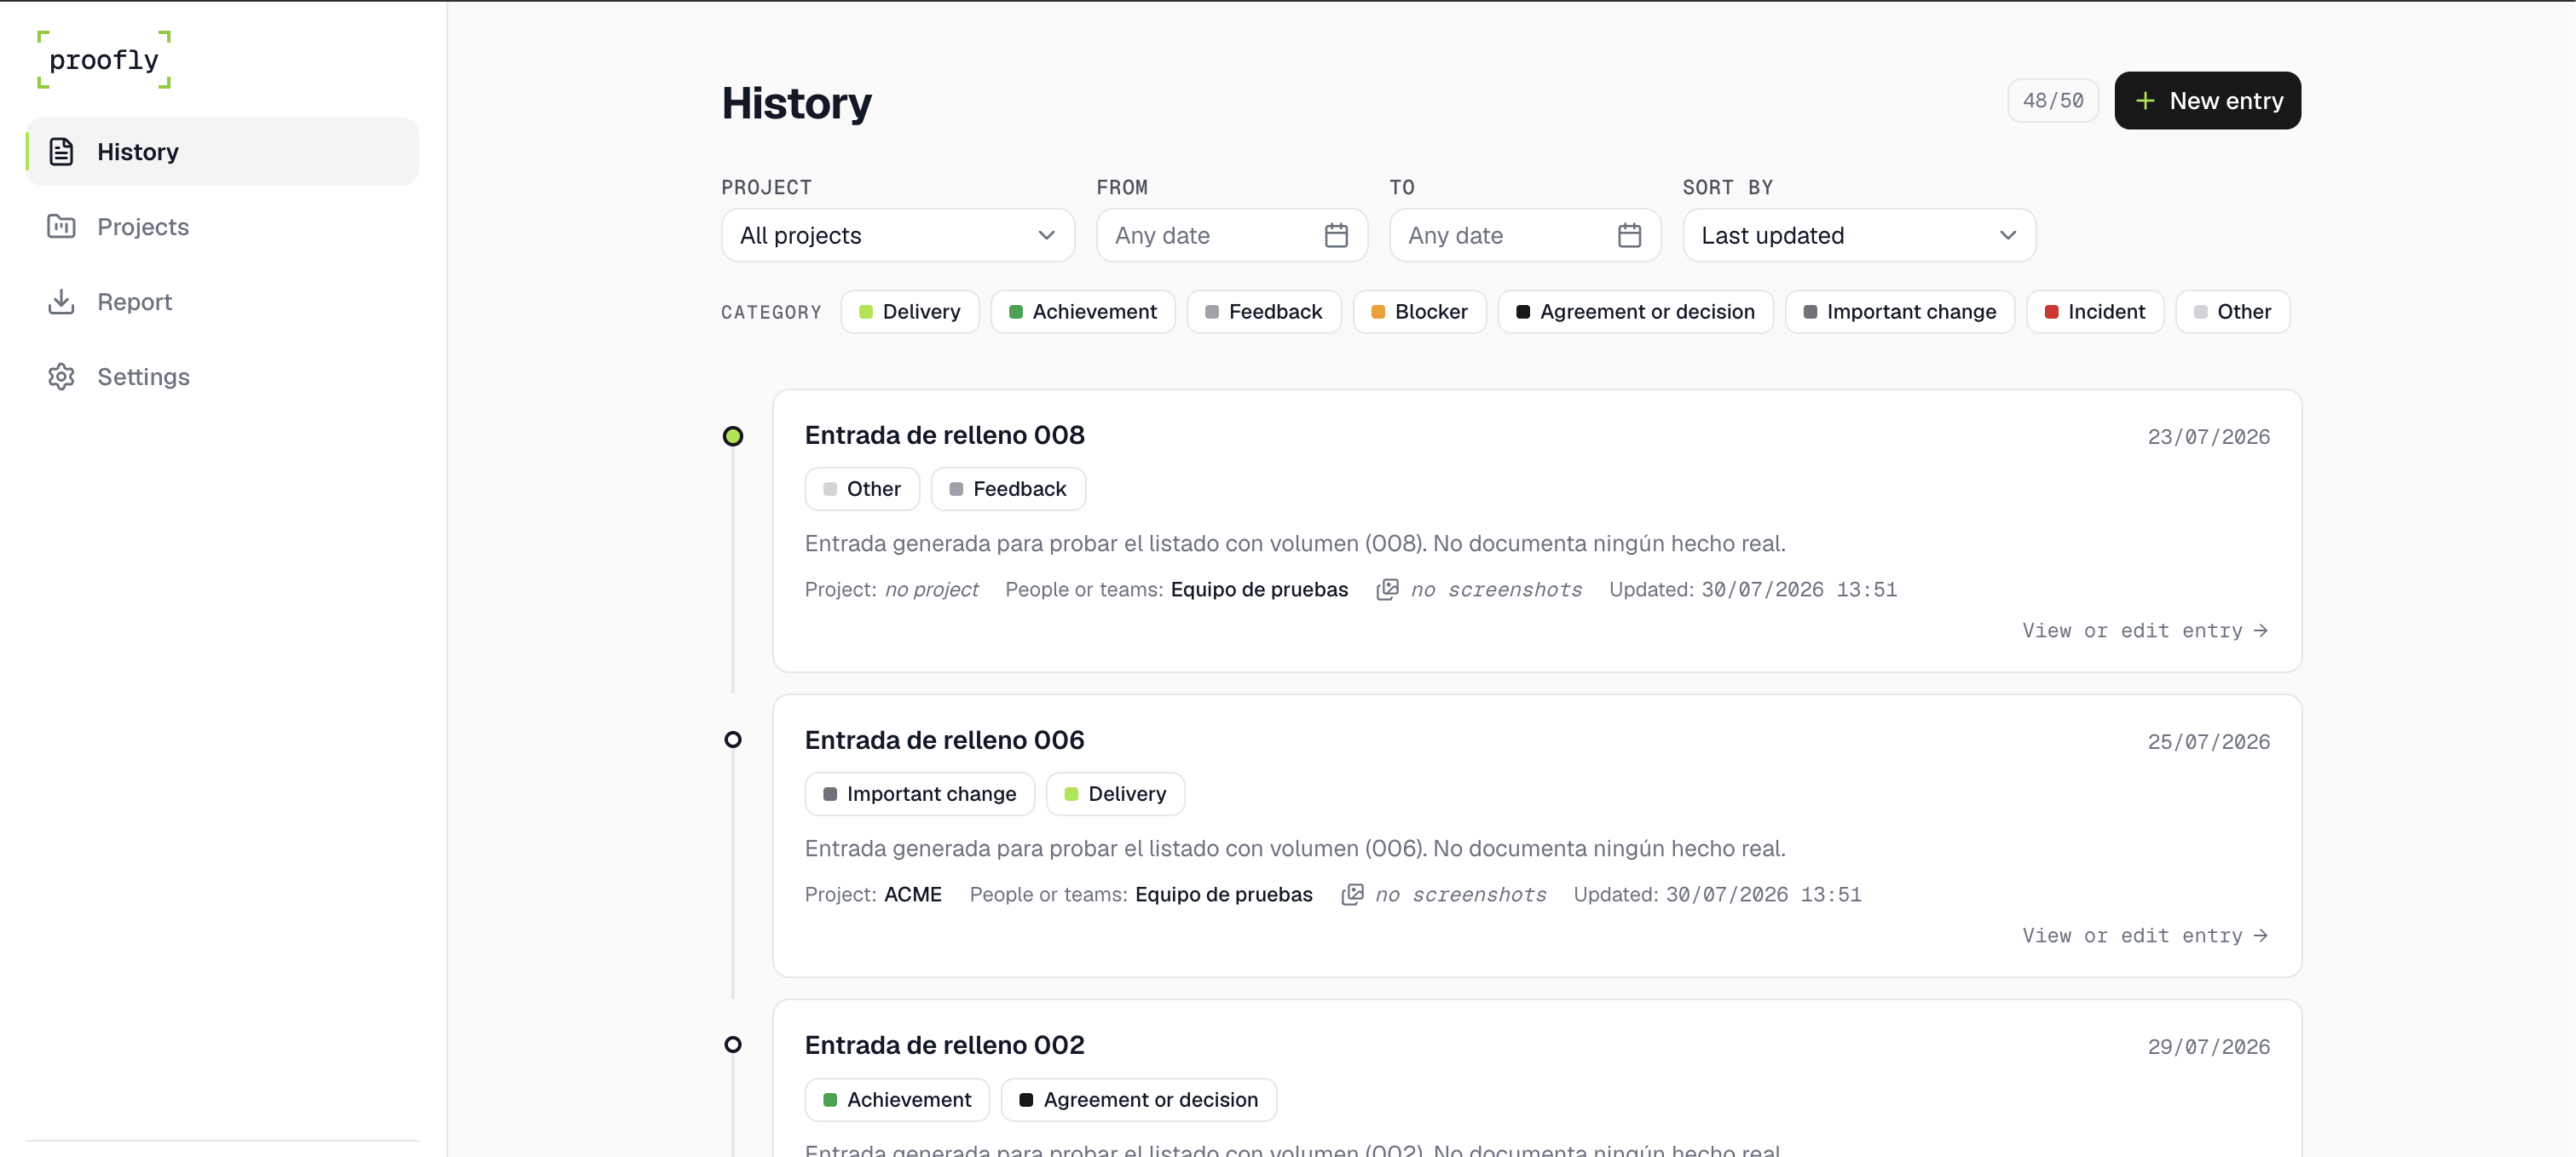Click the Report download icon

click(x=61, y=302)
